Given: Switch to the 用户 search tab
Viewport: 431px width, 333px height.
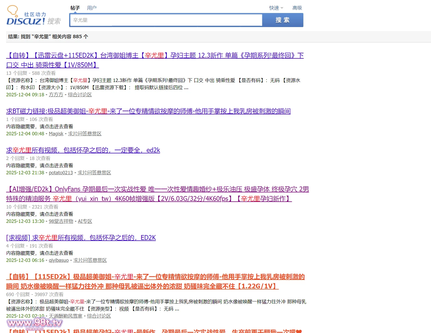Looking at the screenshot, I should click(x=92, y=8).
